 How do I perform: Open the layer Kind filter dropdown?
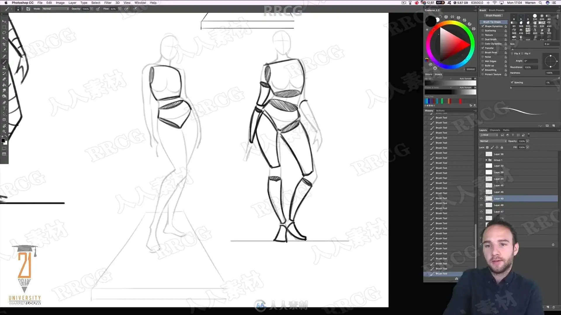coord(489,135)
